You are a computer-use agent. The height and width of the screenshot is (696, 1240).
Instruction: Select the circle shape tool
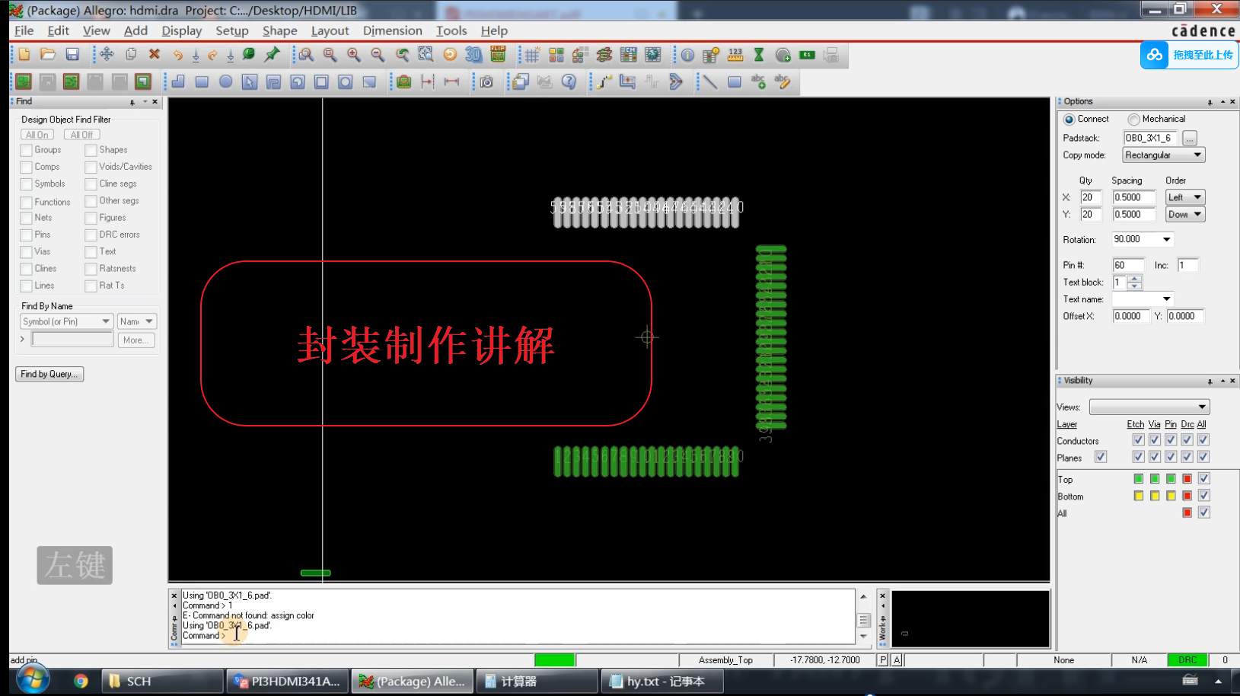coord(226,81)
